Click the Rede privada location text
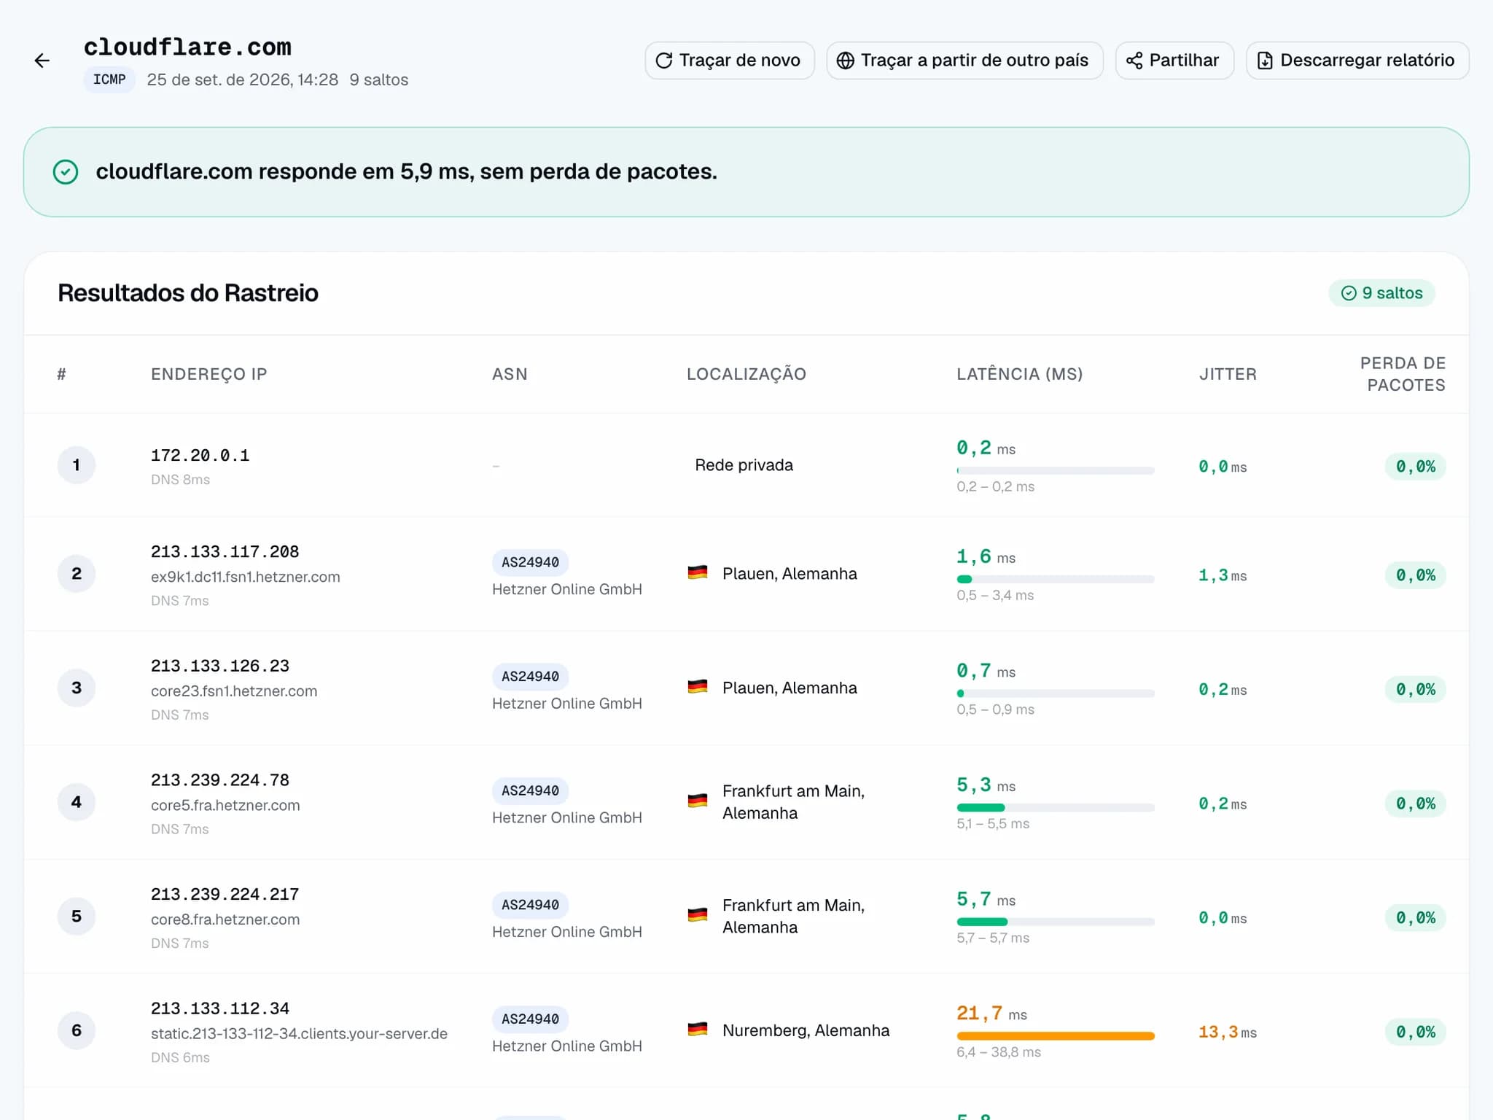The image size is (1493, 1120). point(744,465)
